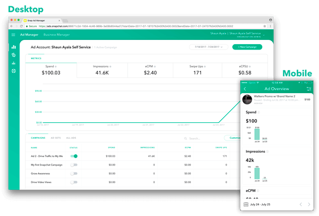Open the second sidebar icon below the dashboard
Image resolution: width=319 pixels, height=216 pixels.
tap(14, 55)
